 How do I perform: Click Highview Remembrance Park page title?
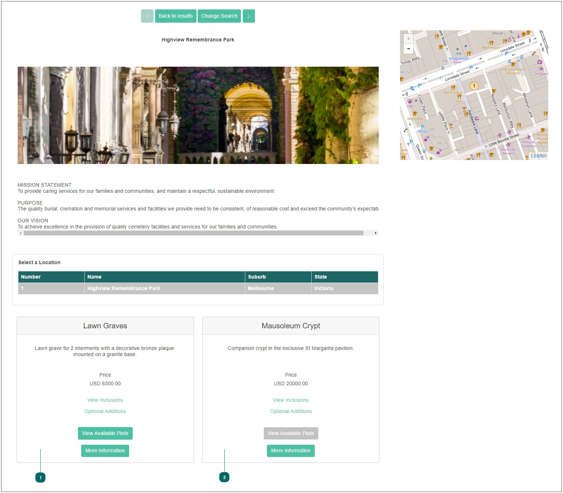click(198, 40)
